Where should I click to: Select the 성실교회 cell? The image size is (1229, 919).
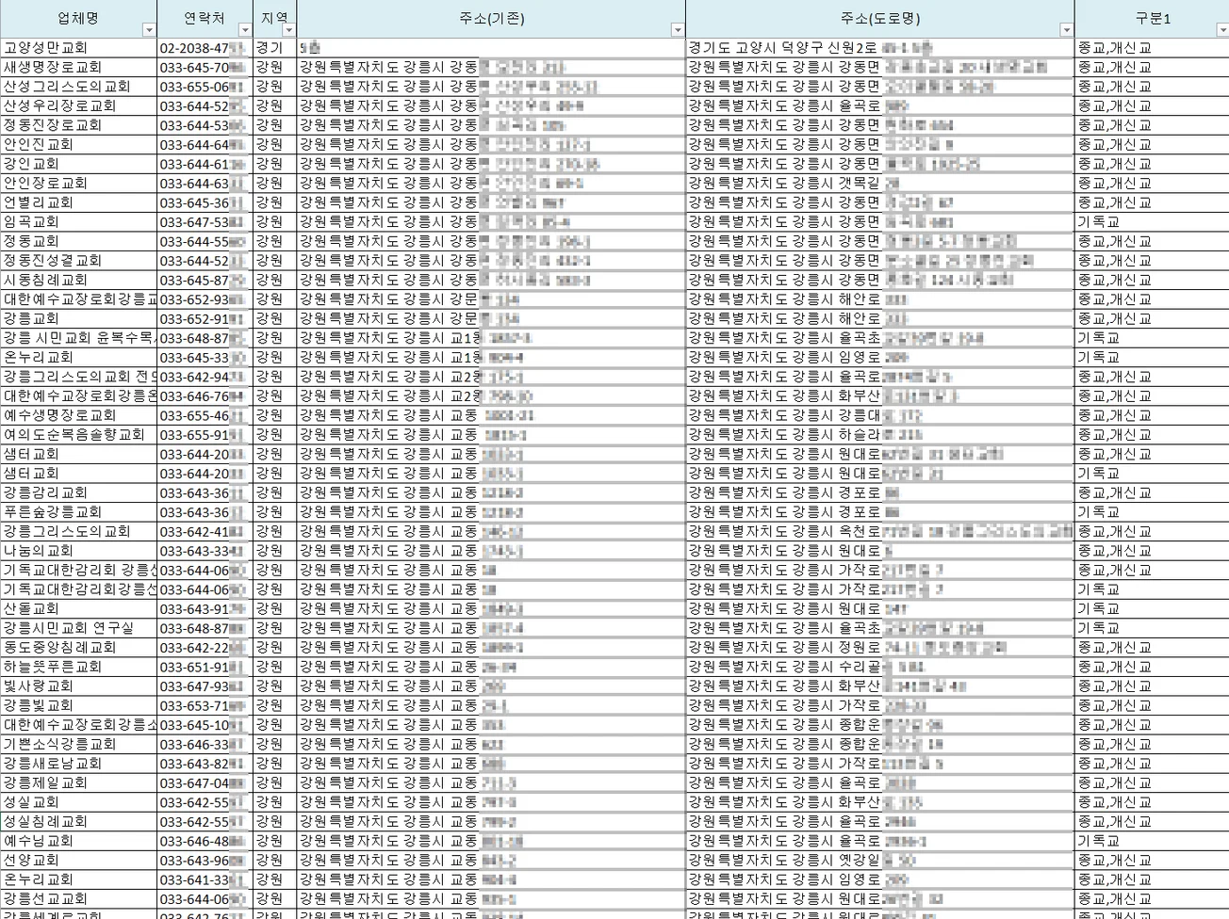[x=78, y=802]
